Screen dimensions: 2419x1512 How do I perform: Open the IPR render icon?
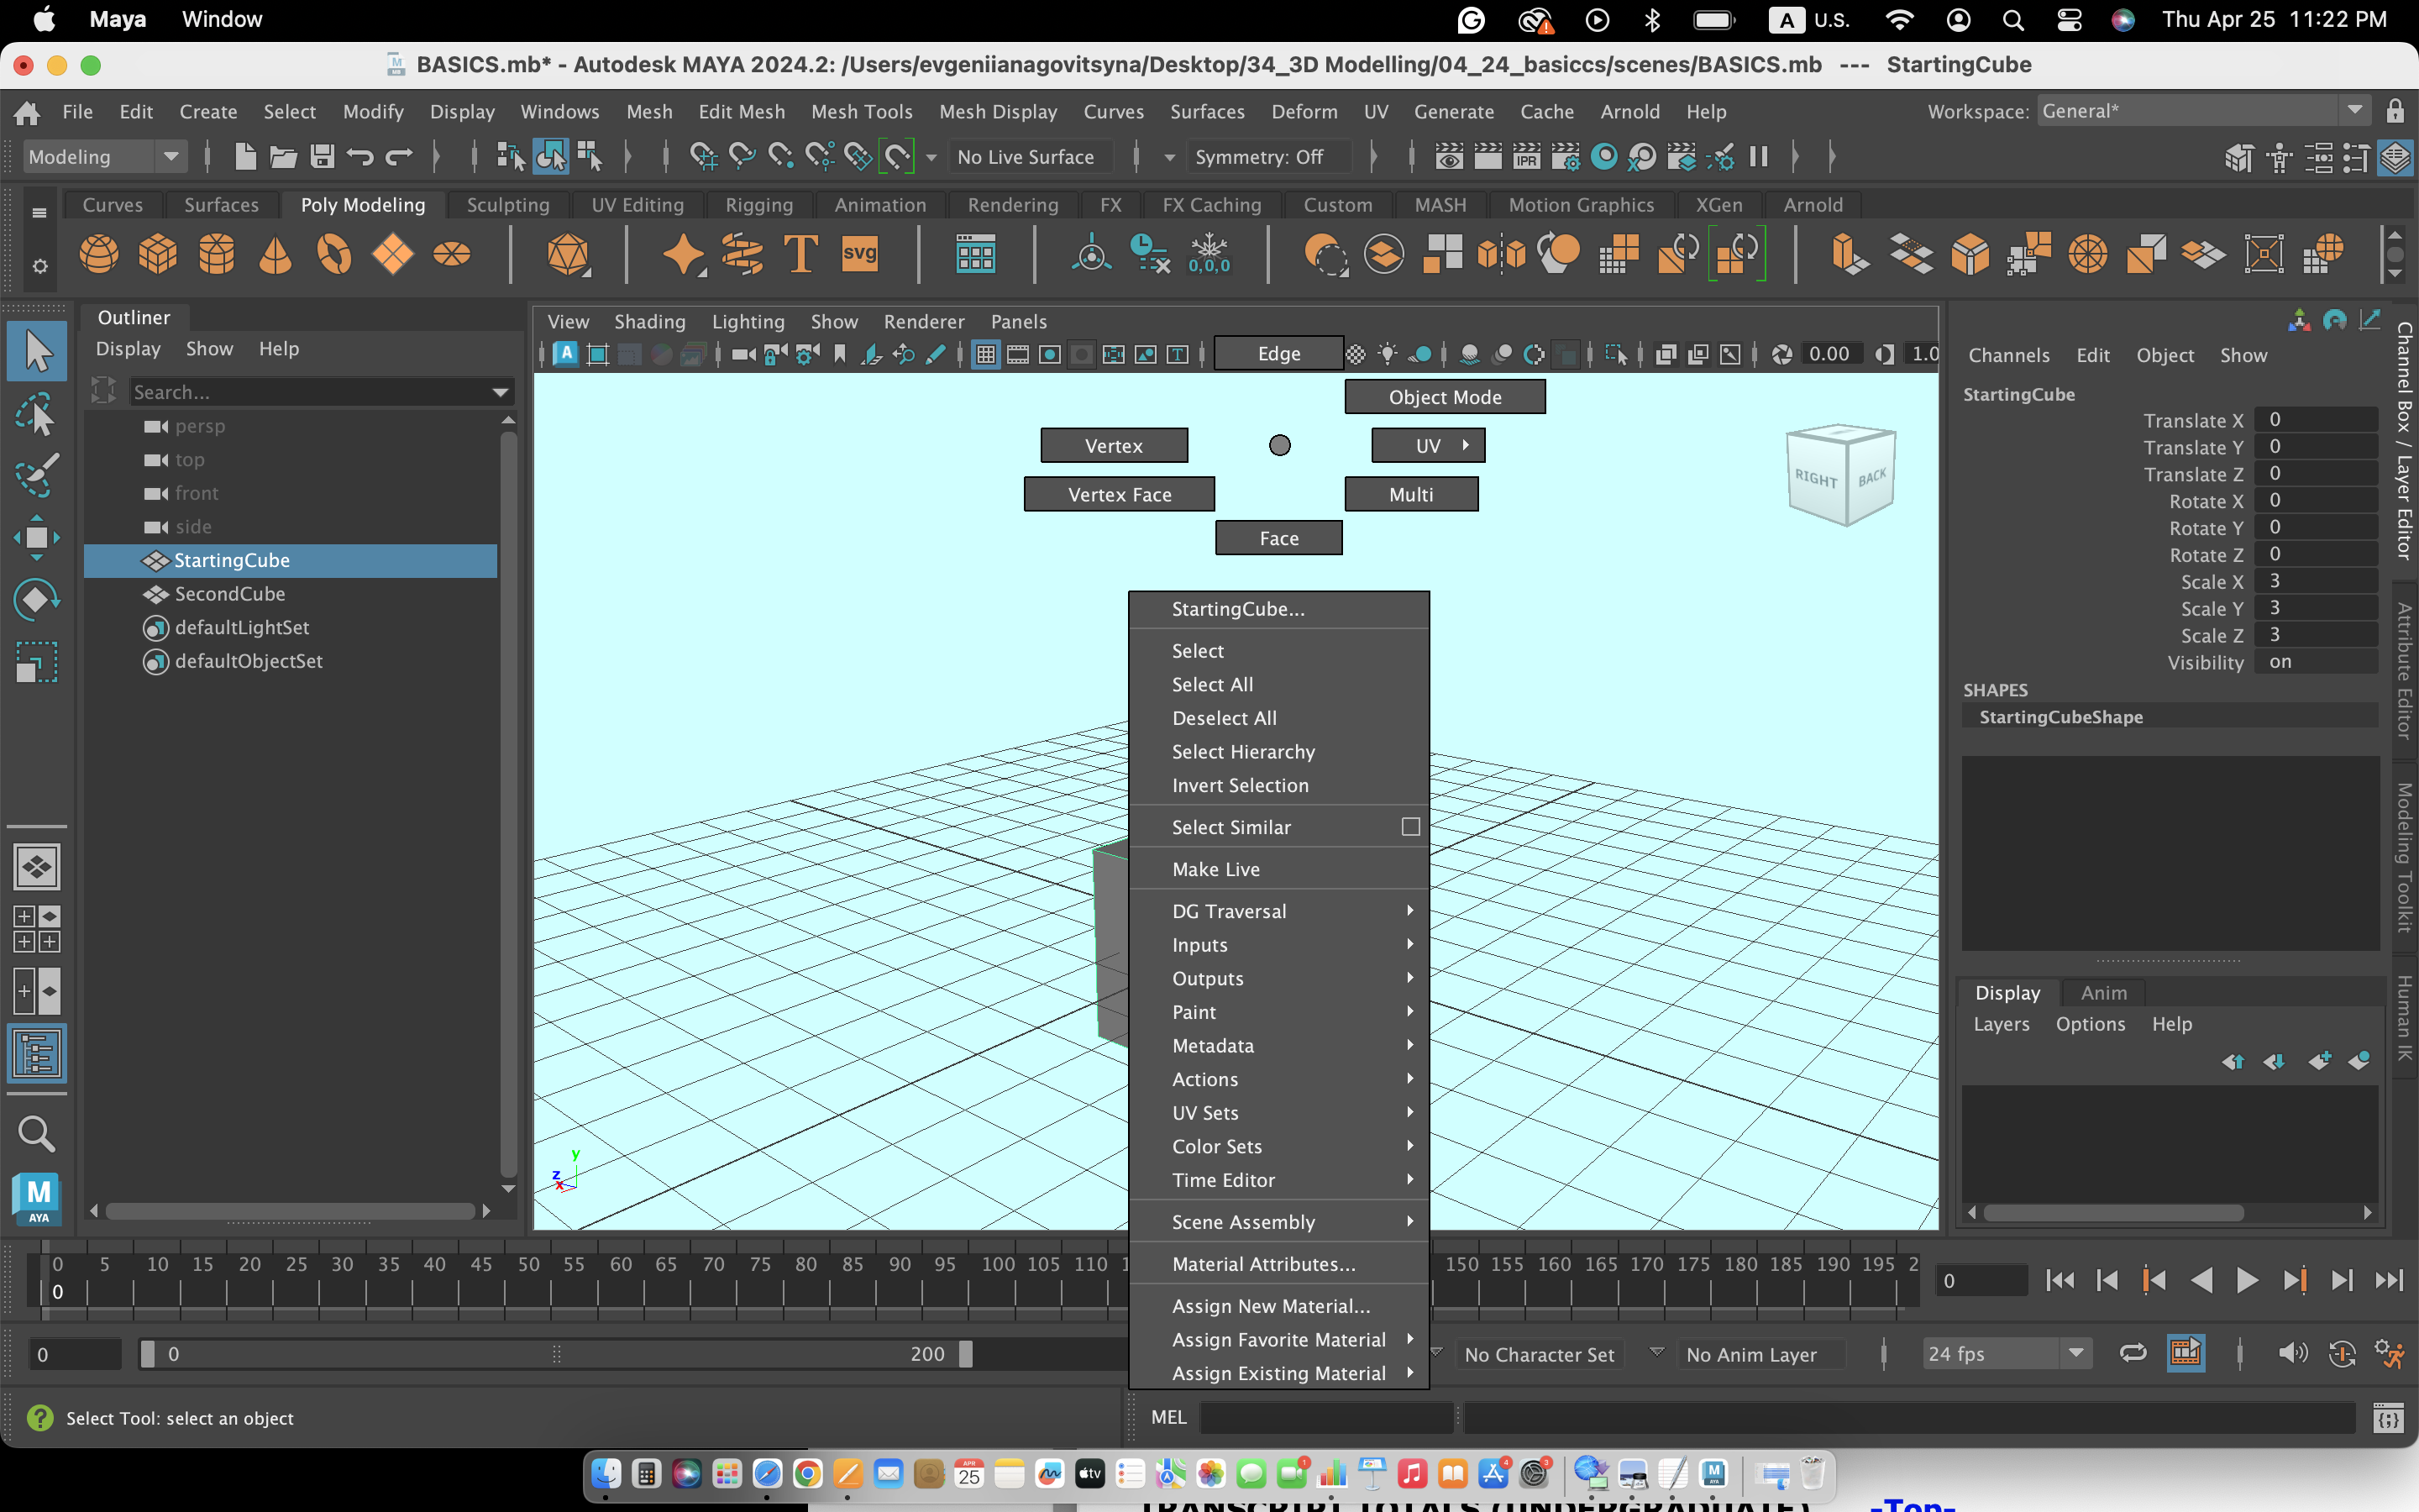click(1526, 157)
